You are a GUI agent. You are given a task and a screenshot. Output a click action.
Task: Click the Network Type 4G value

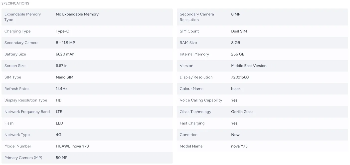click(x=59, y=135)
